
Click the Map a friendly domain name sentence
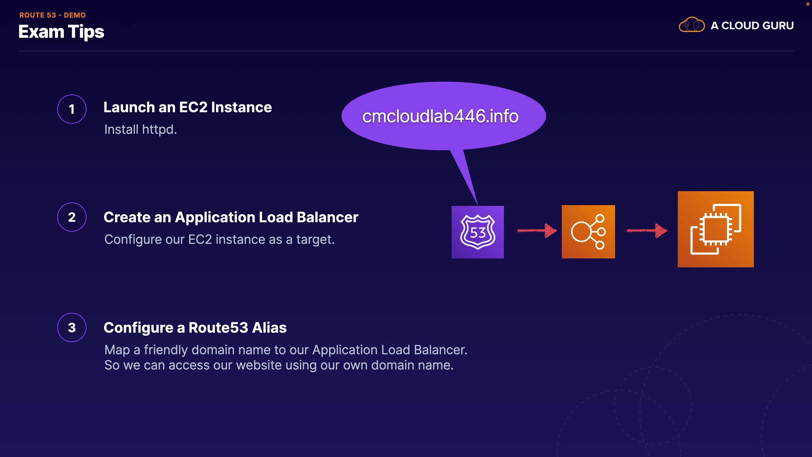(285, 350)
